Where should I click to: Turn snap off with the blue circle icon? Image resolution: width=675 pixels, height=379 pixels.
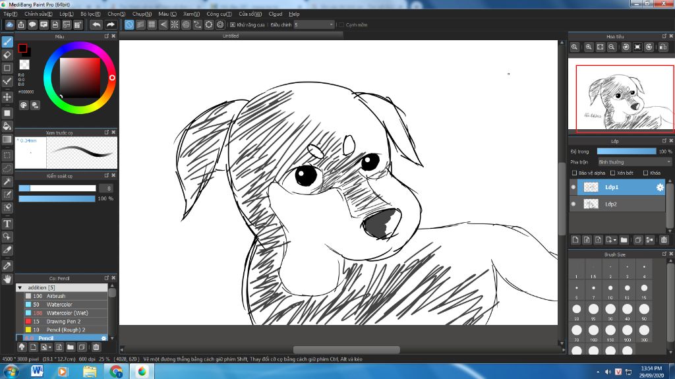tap(129, 25)
